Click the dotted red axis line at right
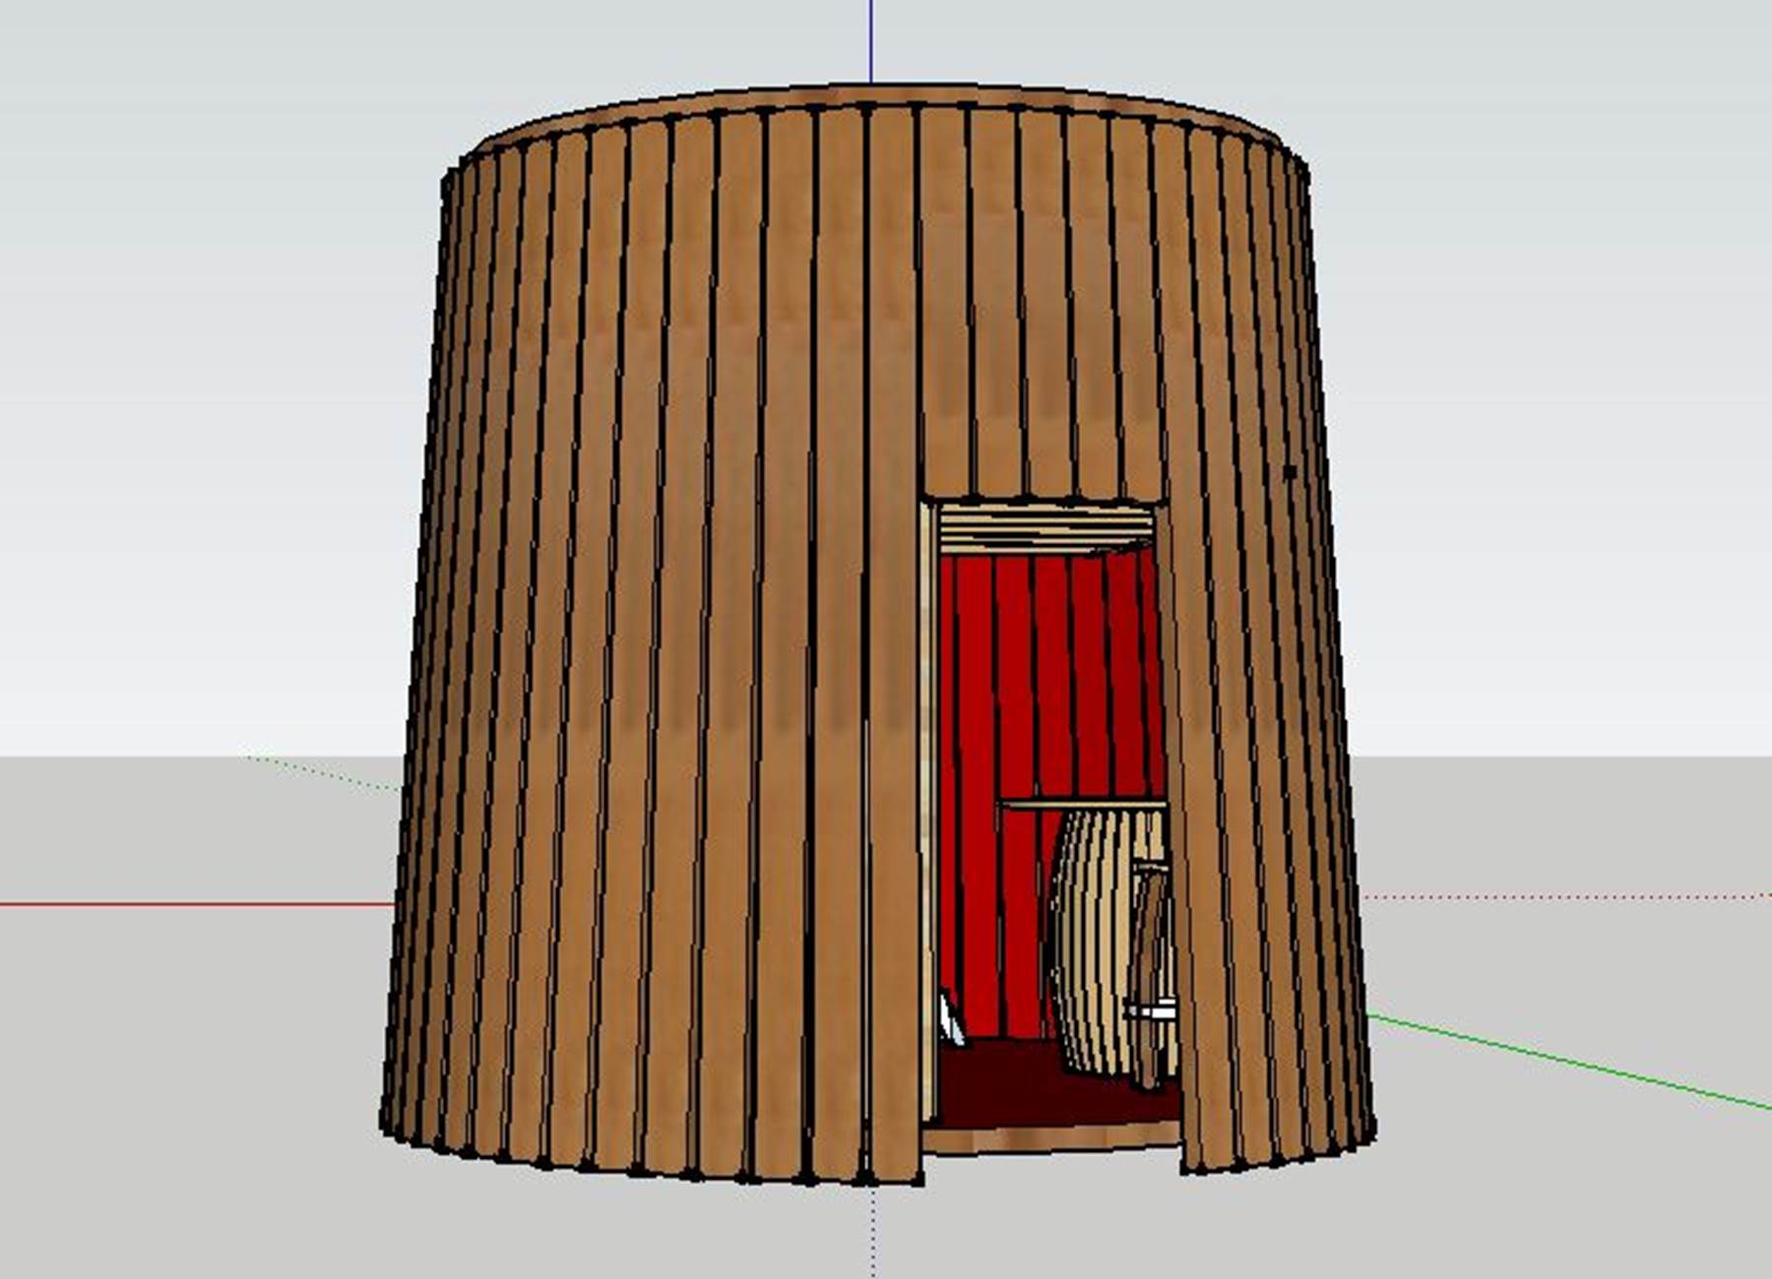Screen dimensions: 1772x1279 point(1575,896)
